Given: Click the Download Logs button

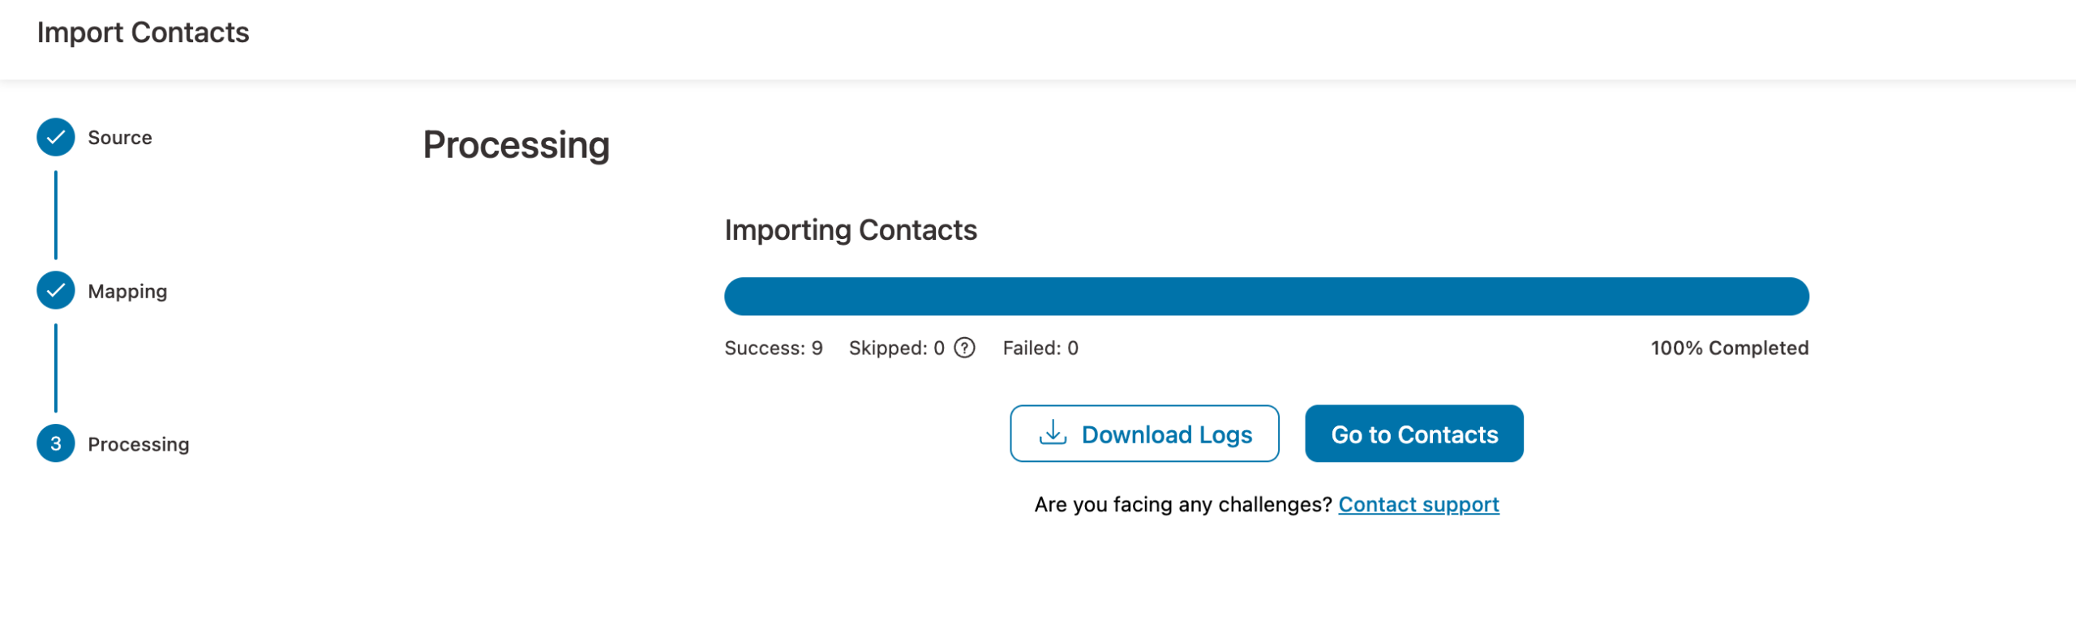Looking at the screenshot, I should tap(1144, 434).
